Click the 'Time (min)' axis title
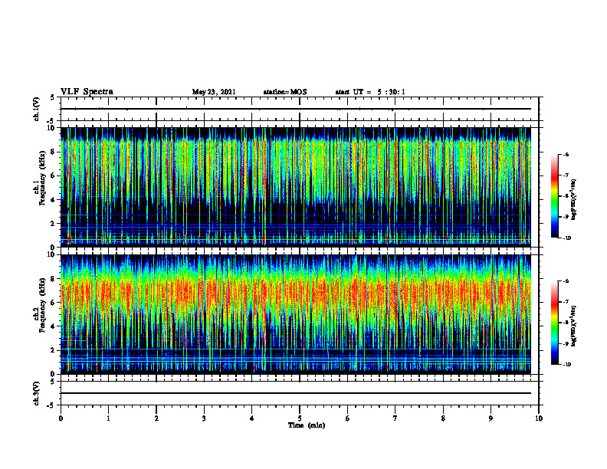The image size is (607, 469). point(307,425)
